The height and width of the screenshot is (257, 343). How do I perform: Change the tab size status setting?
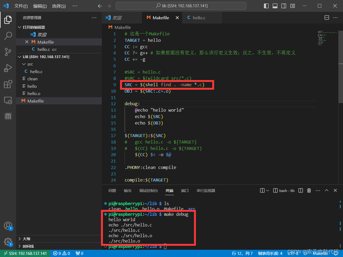coord(270,254)
